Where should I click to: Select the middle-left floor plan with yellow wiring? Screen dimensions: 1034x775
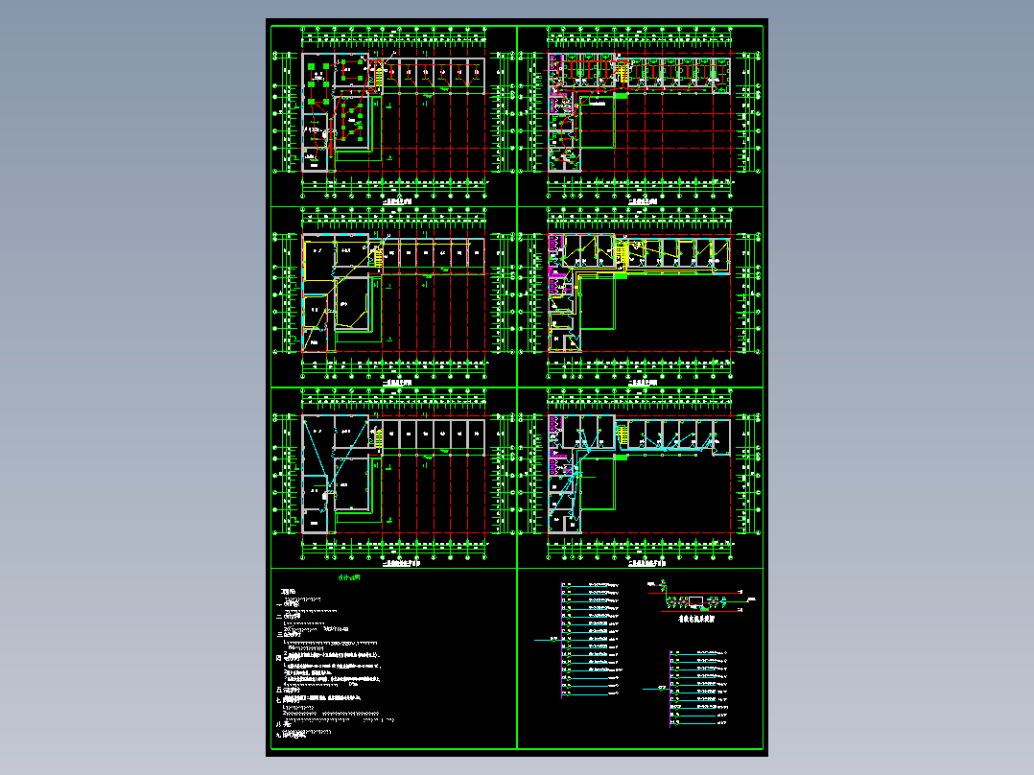click(393, 296)
